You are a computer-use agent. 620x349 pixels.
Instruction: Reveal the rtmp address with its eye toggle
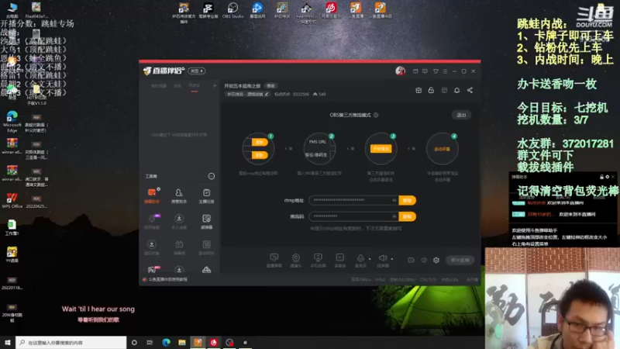(394, 200)
